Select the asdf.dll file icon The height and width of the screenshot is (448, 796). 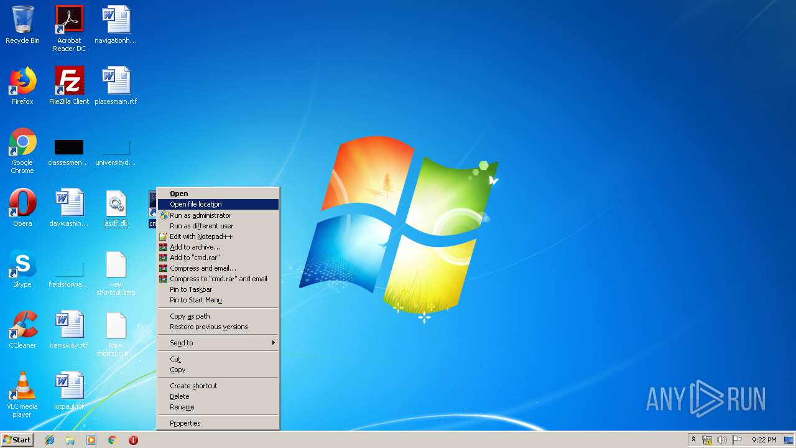click(x=116, y=208)
